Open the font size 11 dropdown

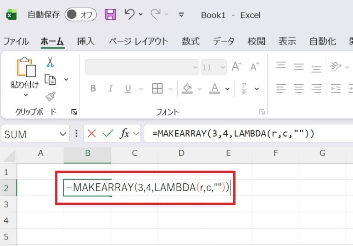tap(223, 67)
